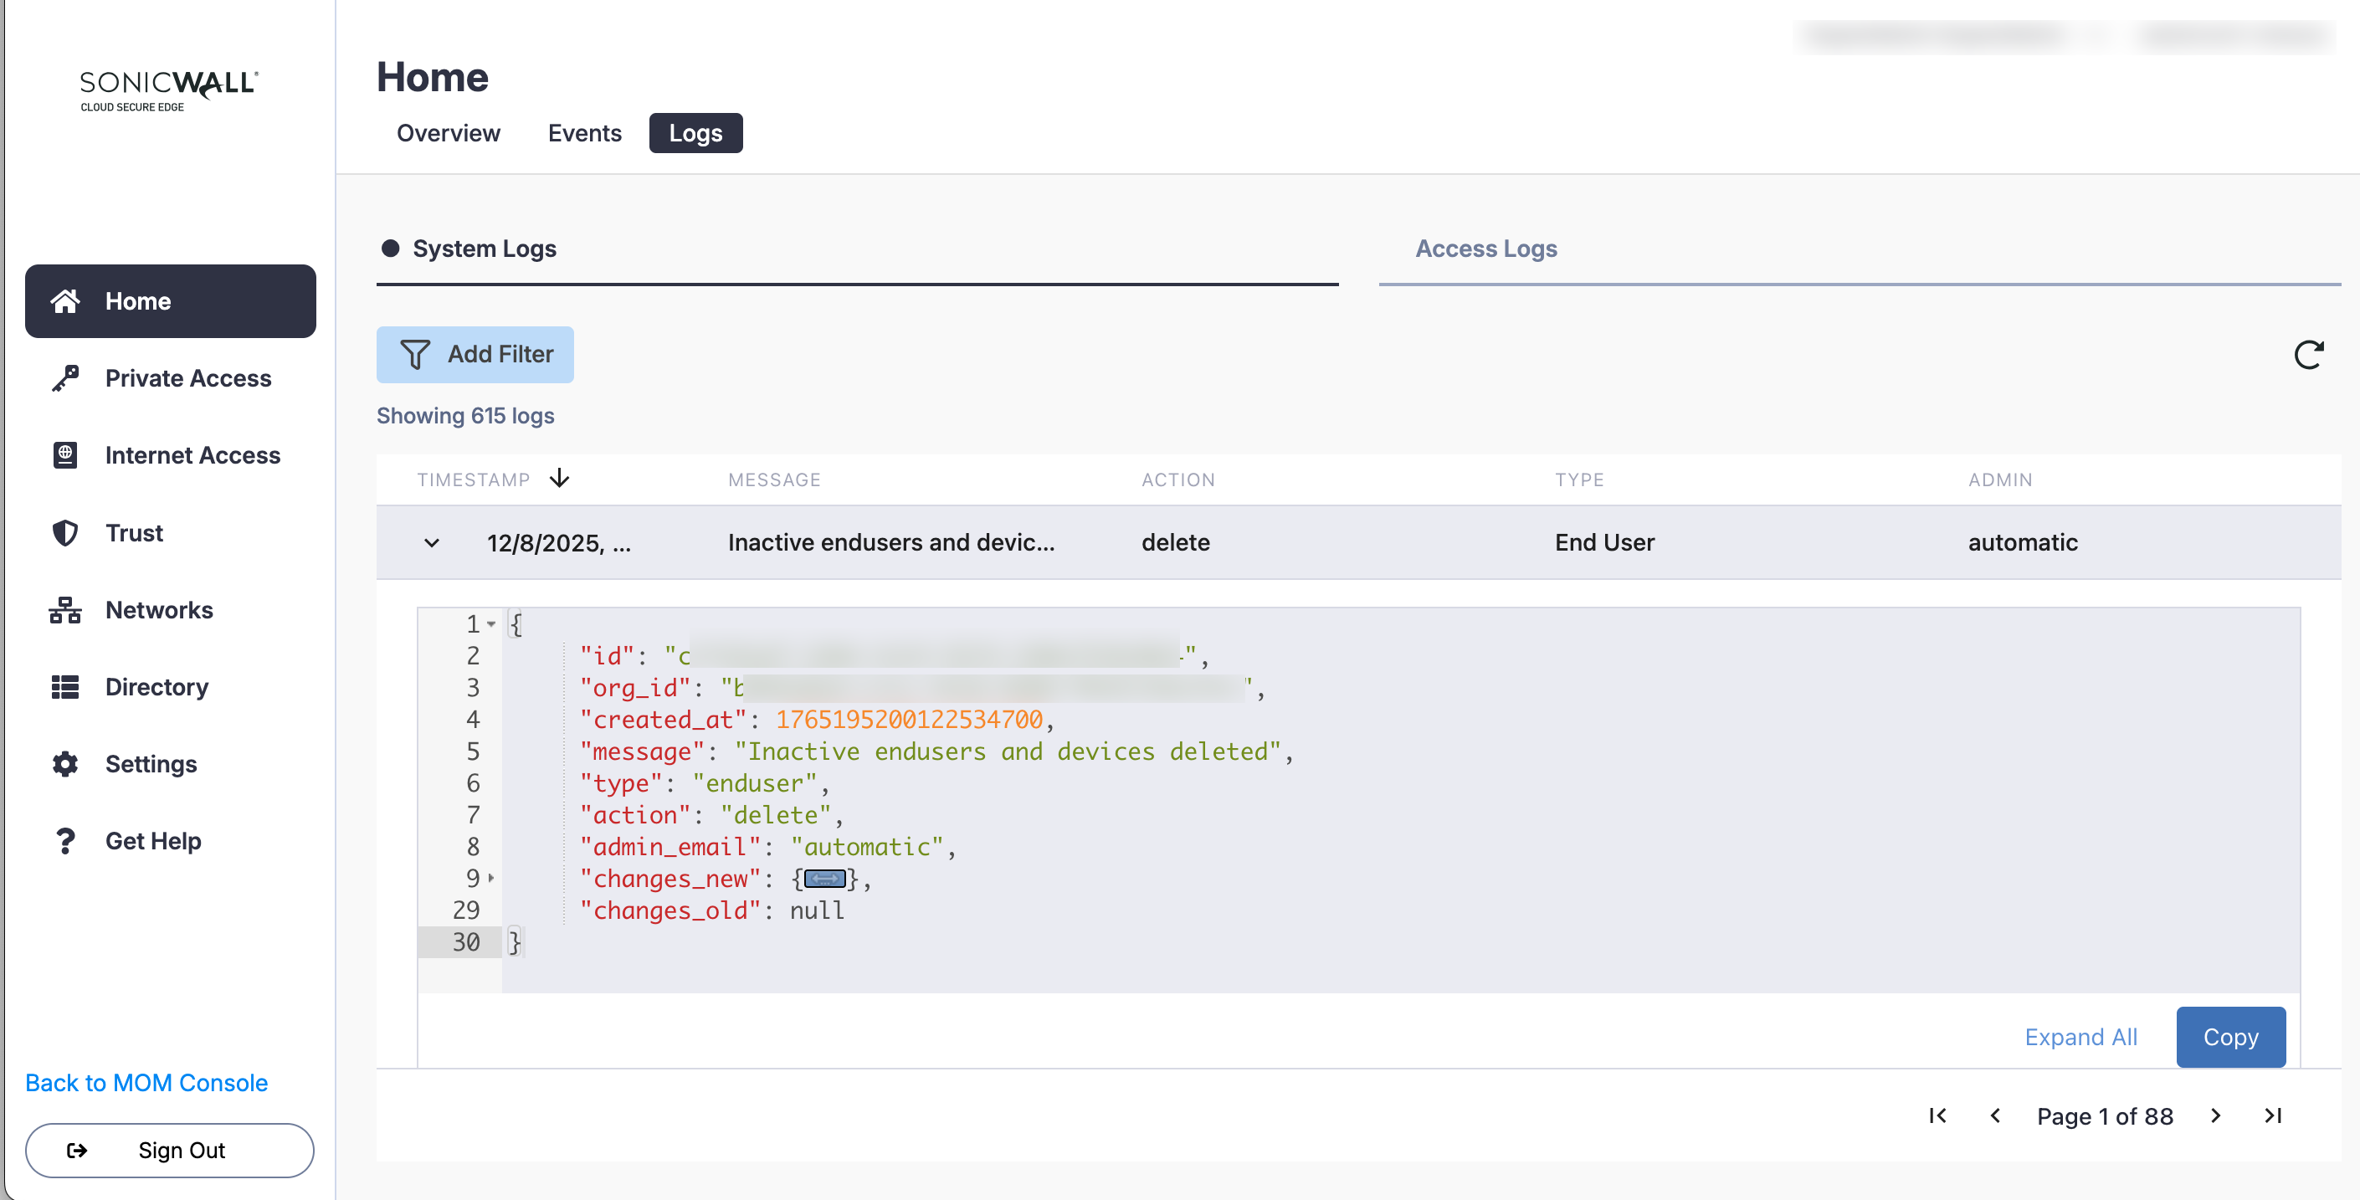Open the Access Logs tab

(1485, 249)
